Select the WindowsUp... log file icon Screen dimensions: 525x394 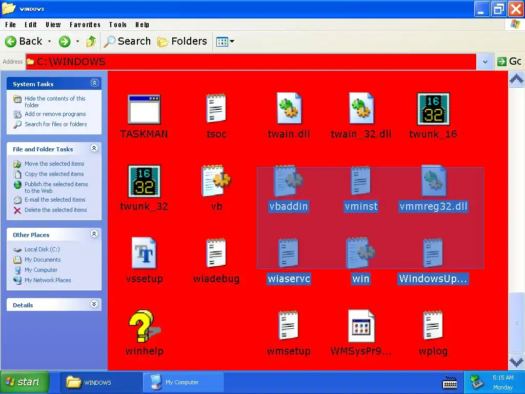coord(433,253)
